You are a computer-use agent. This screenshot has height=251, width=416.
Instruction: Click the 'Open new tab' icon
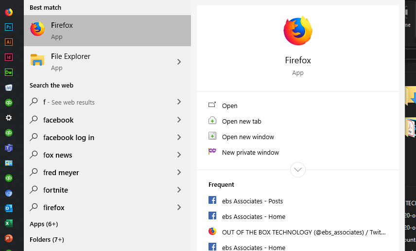coord(212,120)
